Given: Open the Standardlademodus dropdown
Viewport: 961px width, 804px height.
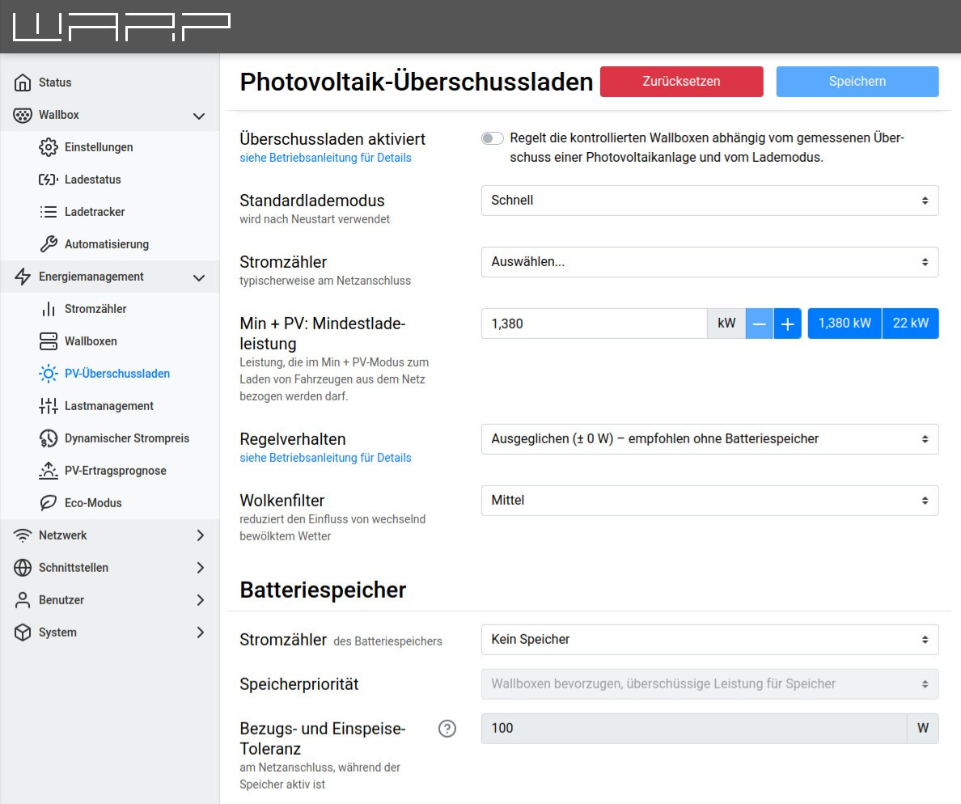Looking at the screenshot, I should pos(709,201).
